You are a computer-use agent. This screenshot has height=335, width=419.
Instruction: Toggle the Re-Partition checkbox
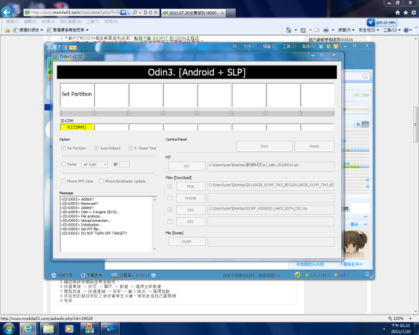click(x=64, y=148)
